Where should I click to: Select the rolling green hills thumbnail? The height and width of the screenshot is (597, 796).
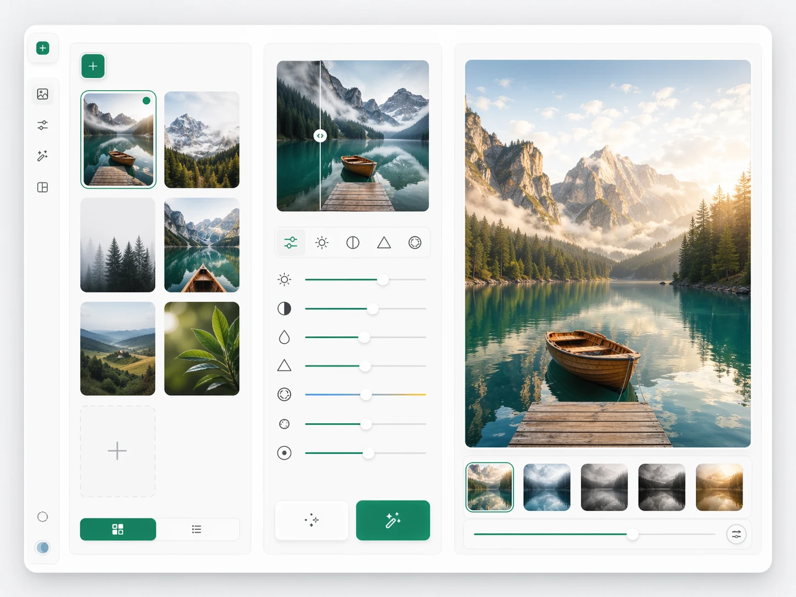(118, 349)
